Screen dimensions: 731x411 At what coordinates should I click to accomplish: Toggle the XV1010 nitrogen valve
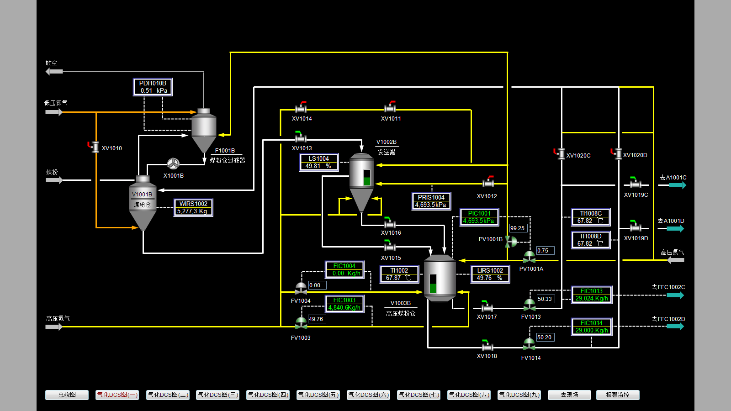pyautogui.click(x=95, y=147)
